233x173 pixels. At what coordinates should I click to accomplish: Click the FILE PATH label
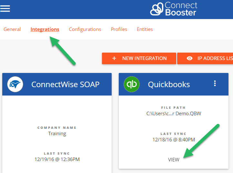[173, 107]
